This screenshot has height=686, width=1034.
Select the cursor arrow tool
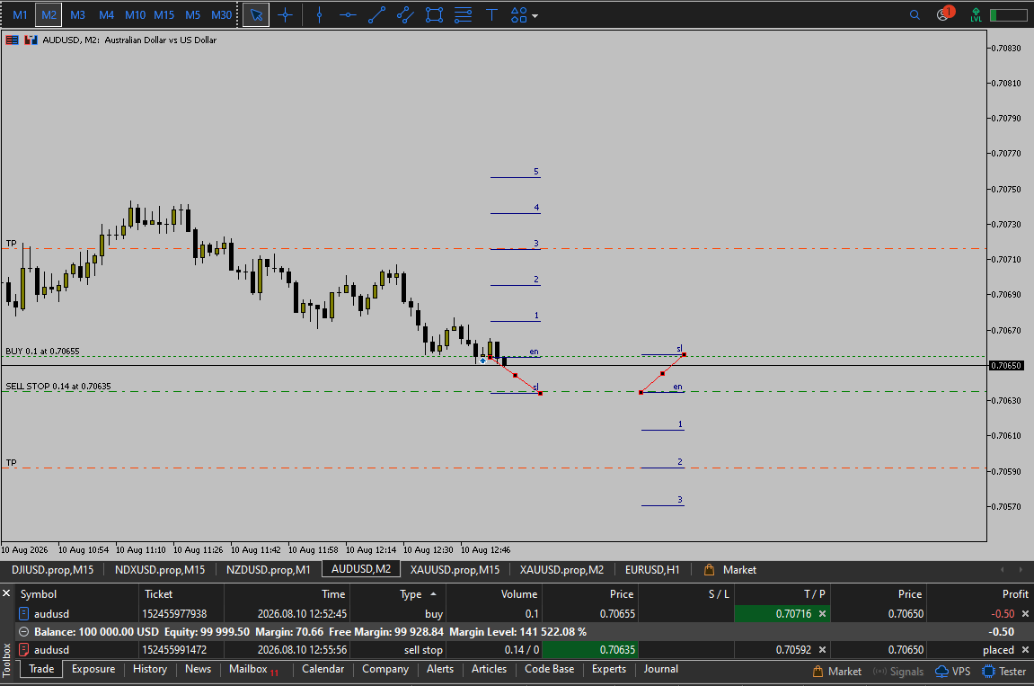[x=256, y=14]
